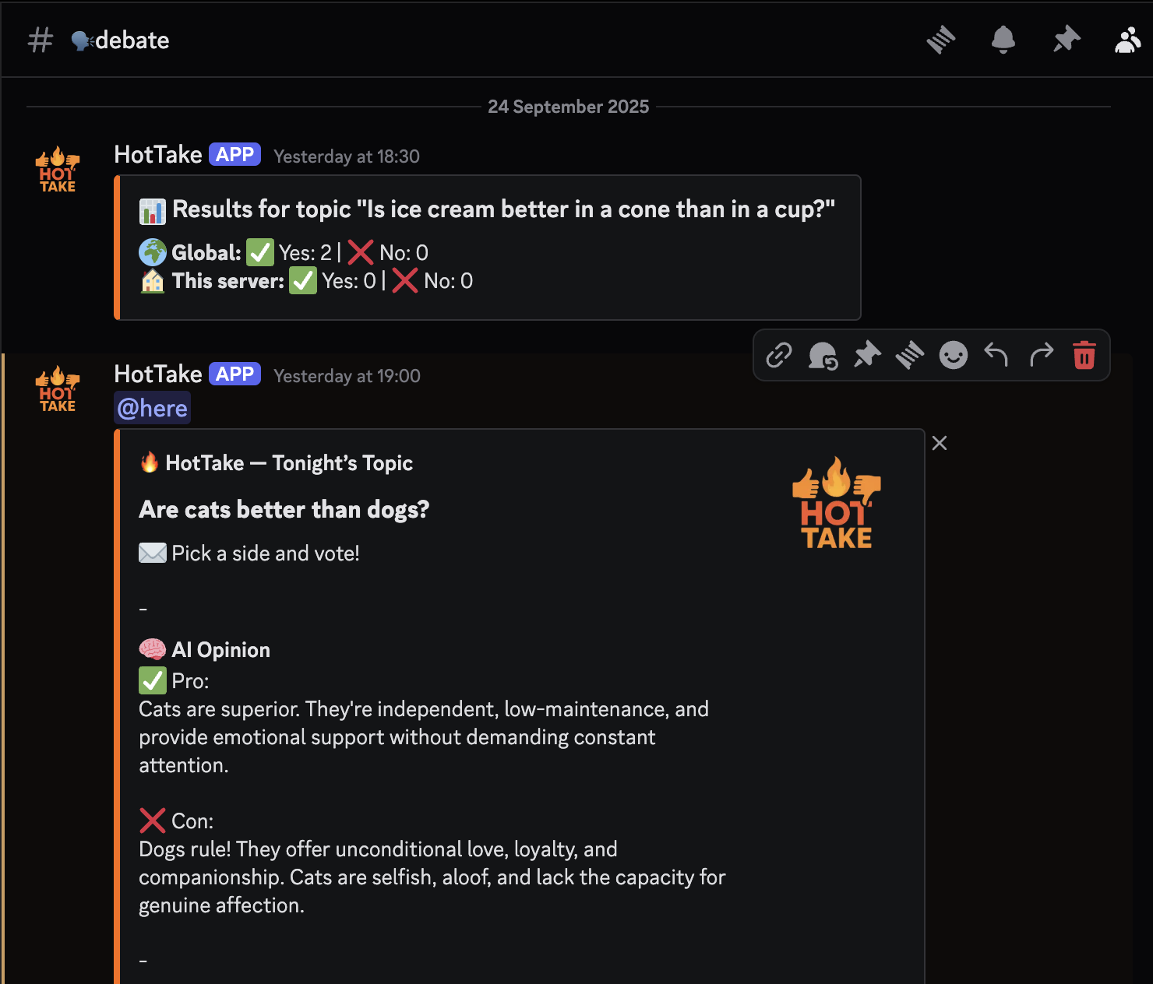Click HotTake avatar beside 19:00 message
1153x984 pixels.
[x=58, y=389]
